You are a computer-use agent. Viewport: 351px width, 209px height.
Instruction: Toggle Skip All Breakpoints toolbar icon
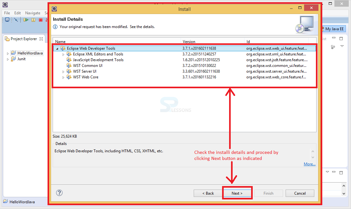point(16,20)
